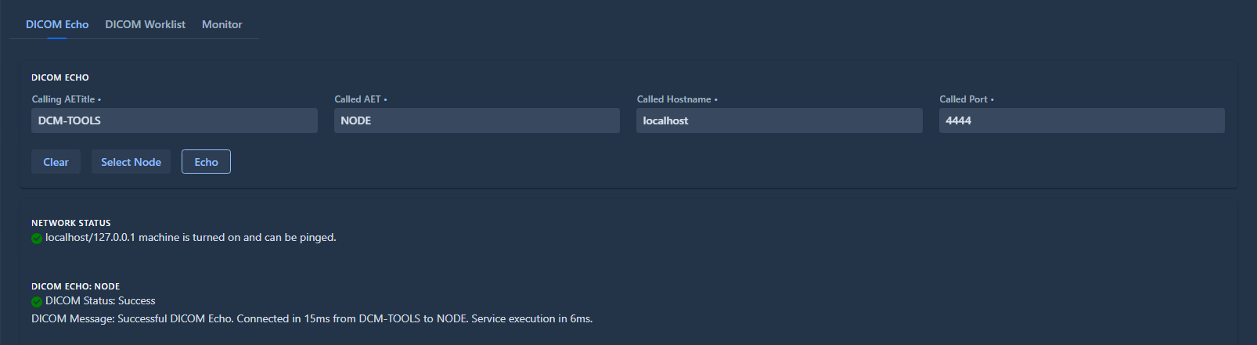Image resolution: width=1257 pixels, height=345 pixels.
Task: Click the localhost/127.0.0.1 ping status text
Action: click(x=190, y=237)
